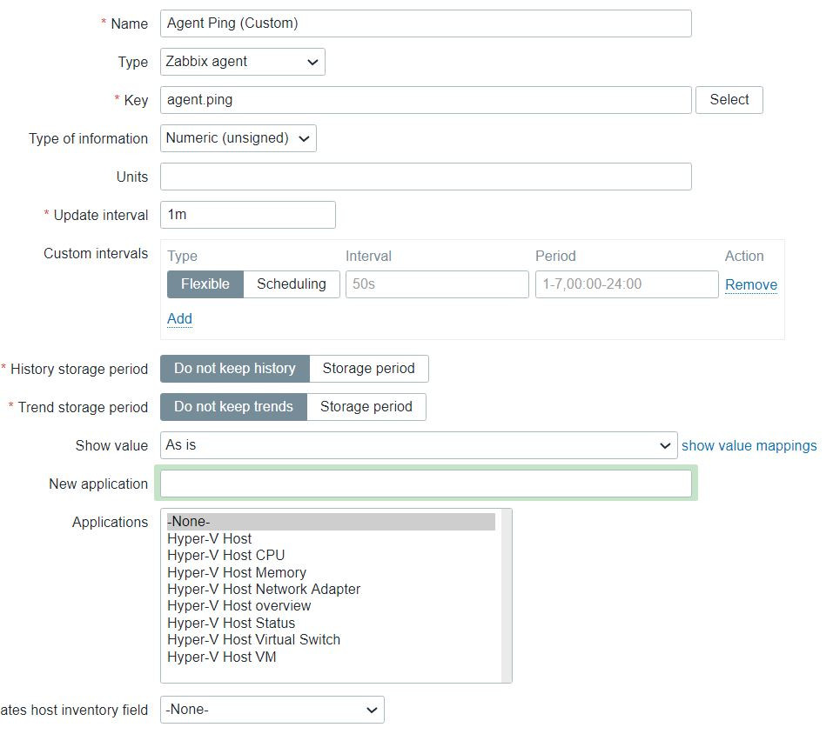Screen dimensions: 833x734
Task: Add a new custom interval
Action: [179, 318]
